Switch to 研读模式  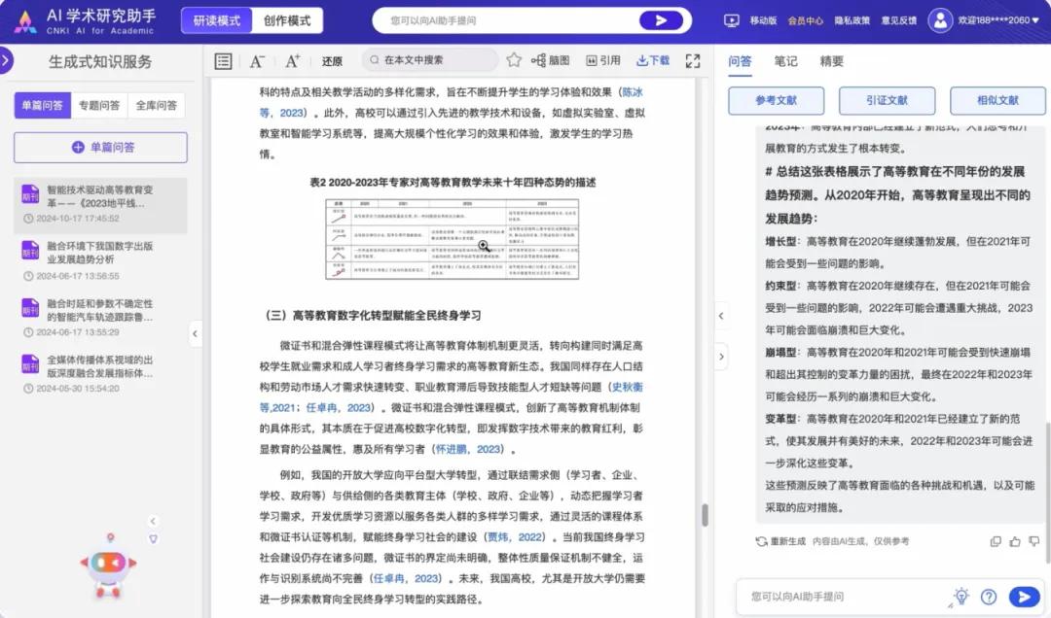(216, 20)
